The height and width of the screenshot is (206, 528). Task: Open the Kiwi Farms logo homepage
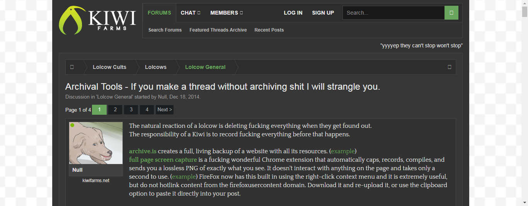[x=97, y=20]
